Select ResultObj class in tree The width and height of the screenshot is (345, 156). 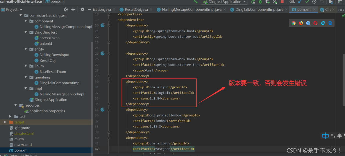(x=48, y=60)
